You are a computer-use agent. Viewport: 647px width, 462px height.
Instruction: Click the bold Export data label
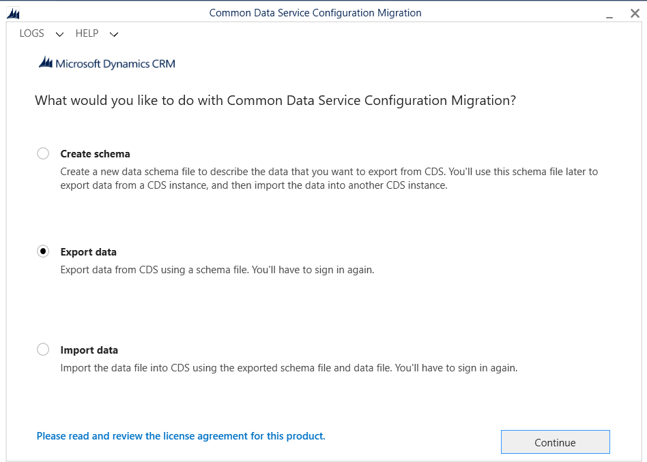88,252
